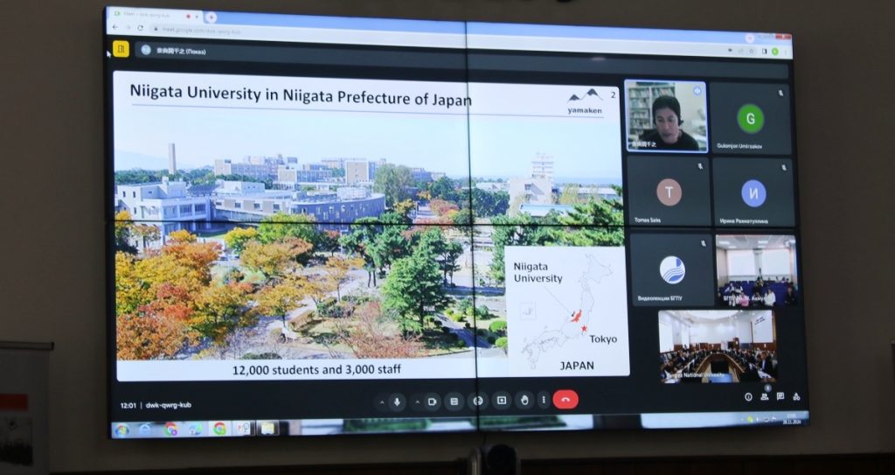Open the Chrome profile avatar

[774, 52]
